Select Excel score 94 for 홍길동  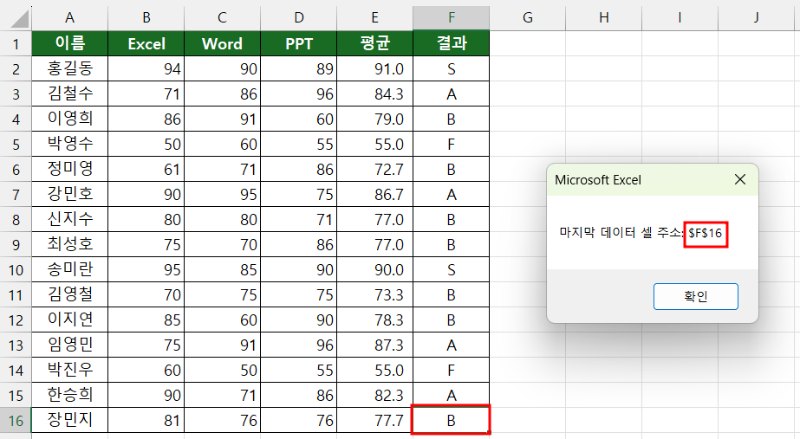[146, 68]
